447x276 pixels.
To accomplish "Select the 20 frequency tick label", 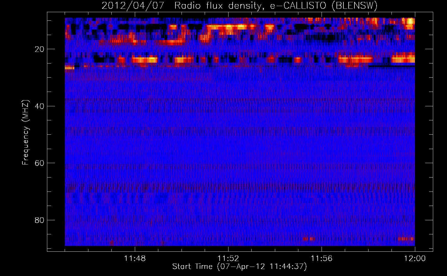I will click(40, 49).
